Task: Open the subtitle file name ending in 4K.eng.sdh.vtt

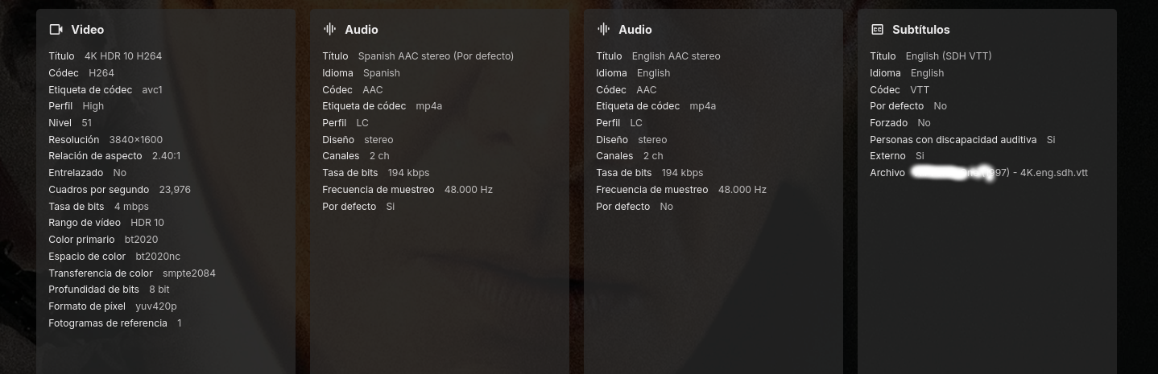Action: [x=1001, y=173]
